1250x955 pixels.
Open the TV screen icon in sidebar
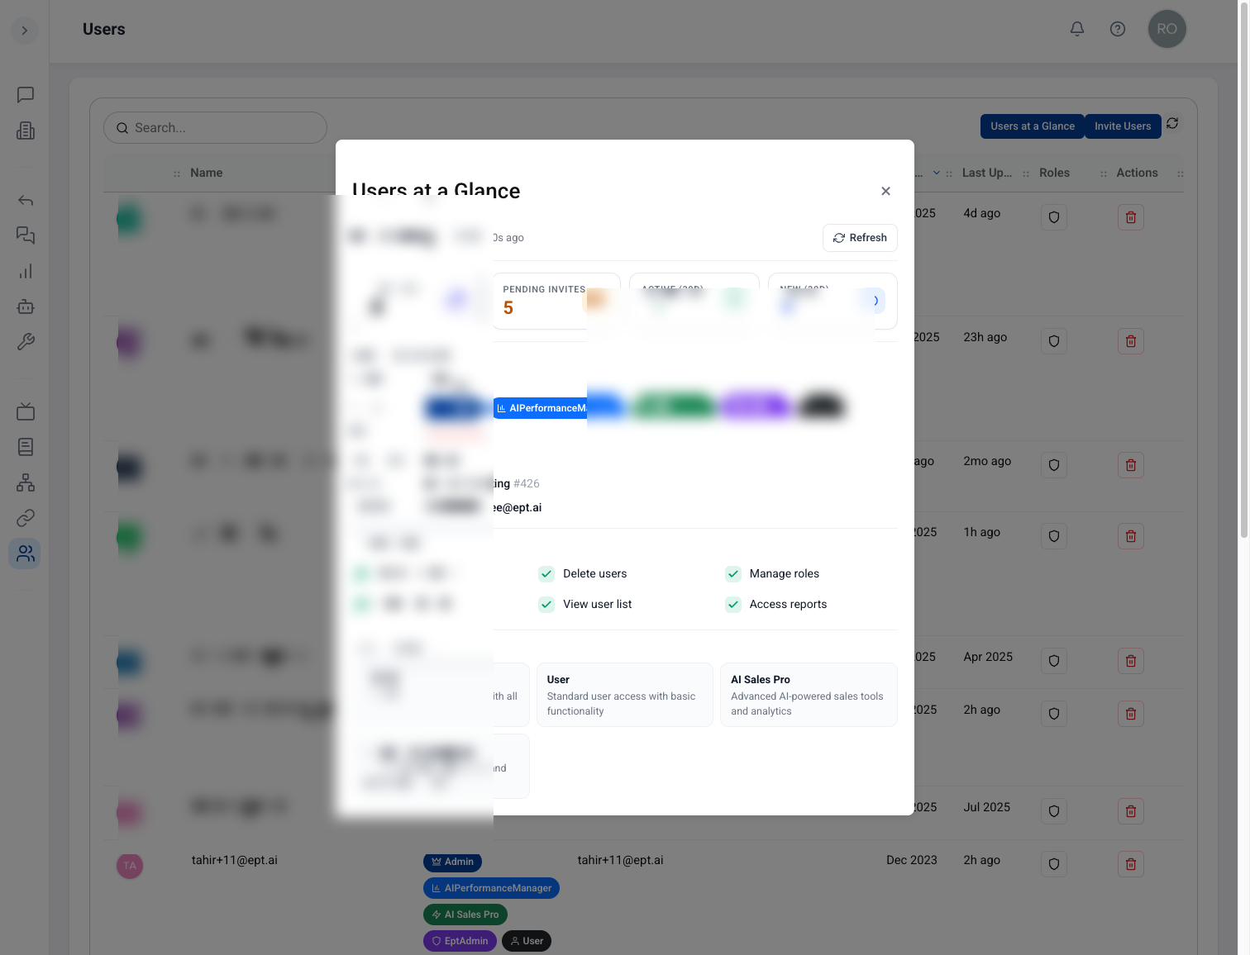pos(26,411)
